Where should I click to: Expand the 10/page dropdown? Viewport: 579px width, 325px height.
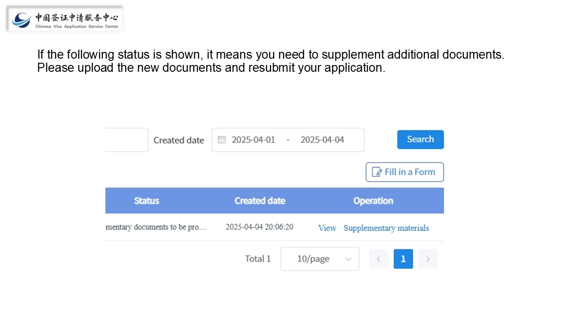coord(320,259)
